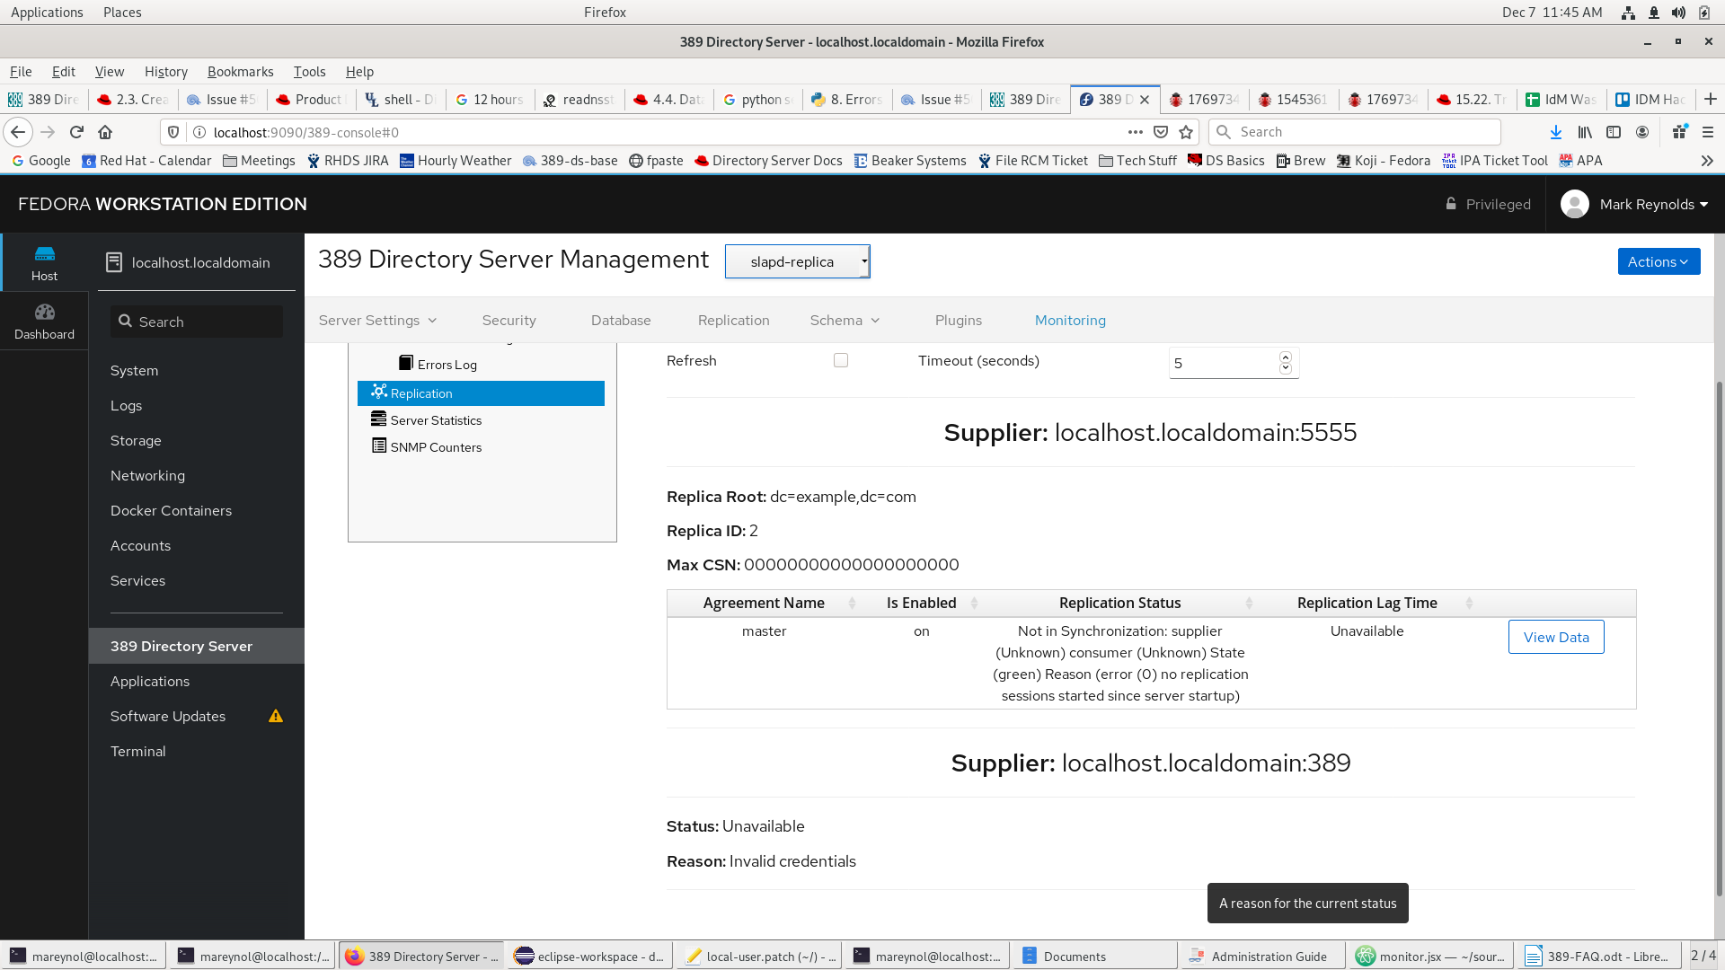Increase the Timeout seconds value
1725x970 pixels.
(x=1286, y=357)
